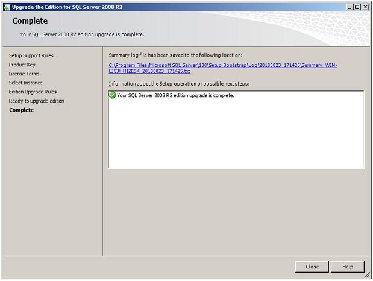Maximize the Upgrade the Edition window

click(x=357, y=7)
